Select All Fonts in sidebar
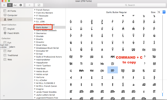This screenshot has width=167, height=100. 12,11
